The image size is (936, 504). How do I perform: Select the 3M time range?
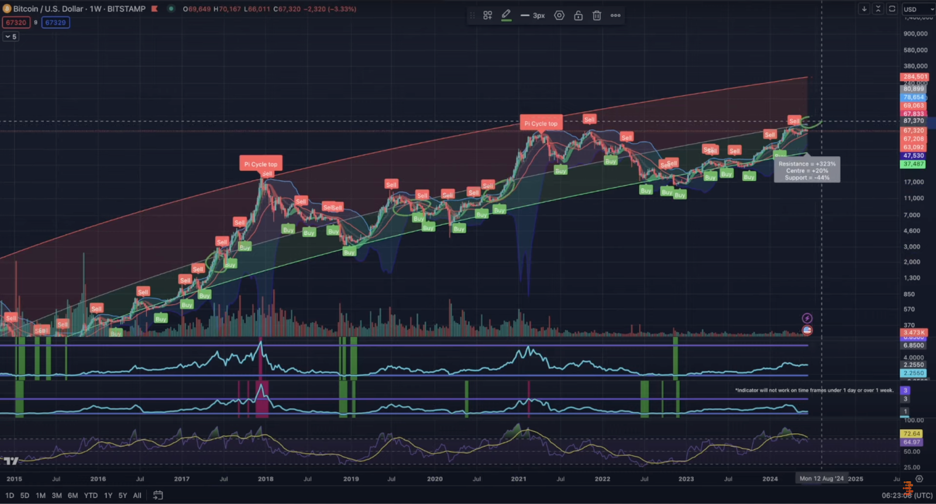click(57, 495)
